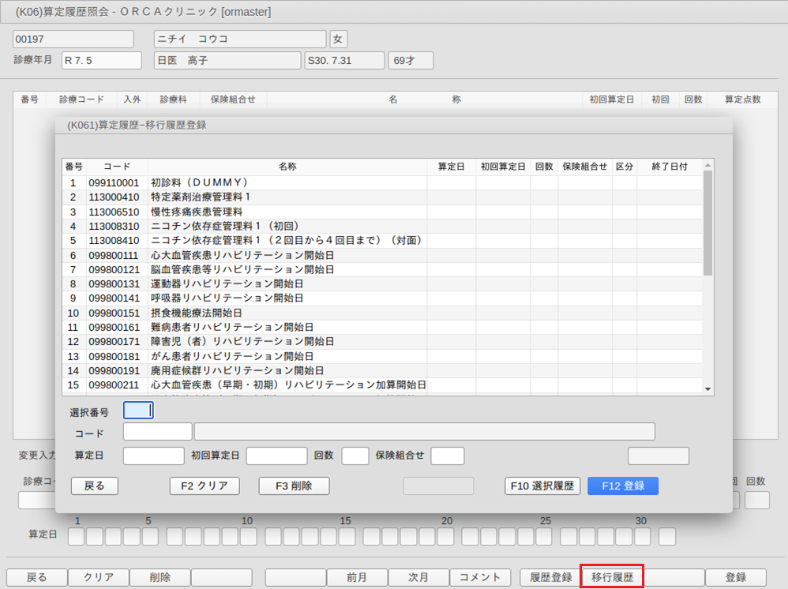Click 戻る button in the dialog
The height and width of the screenshot is (589, 788).
coord(94,486)
